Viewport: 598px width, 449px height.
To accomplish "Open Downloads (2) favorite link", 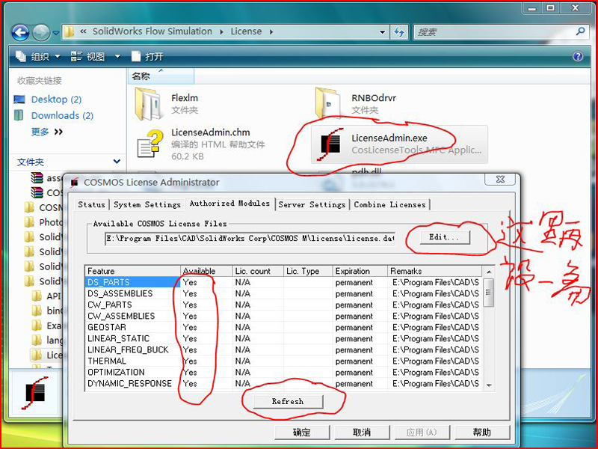I will pyautogui.click(x=62, y=115).
